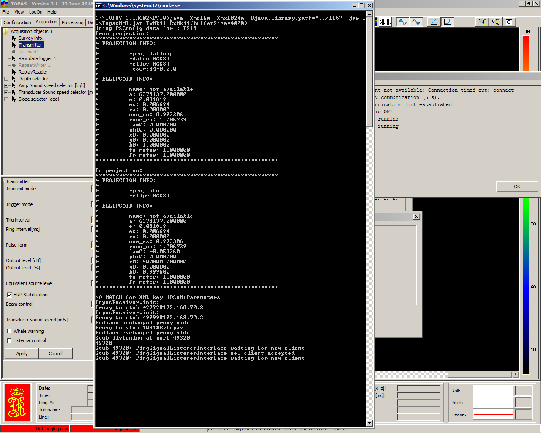Click the Roll numeric value box
Image resolution: width=541 pixels, height=433 pixels.
523,391
